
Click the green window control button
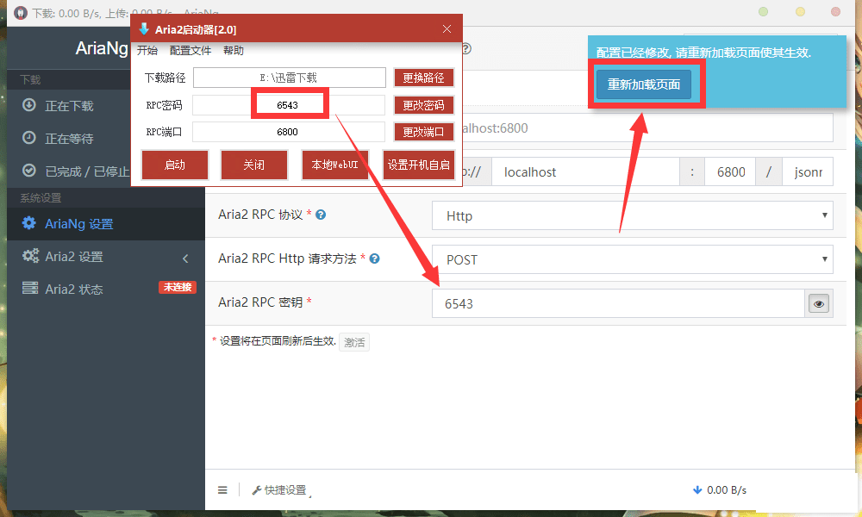coord(763,11)
